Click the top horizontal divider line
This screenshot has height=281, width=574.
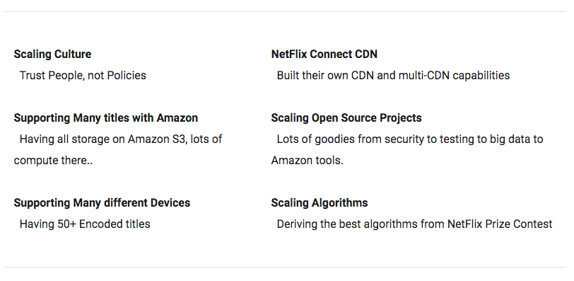(284, 12)
